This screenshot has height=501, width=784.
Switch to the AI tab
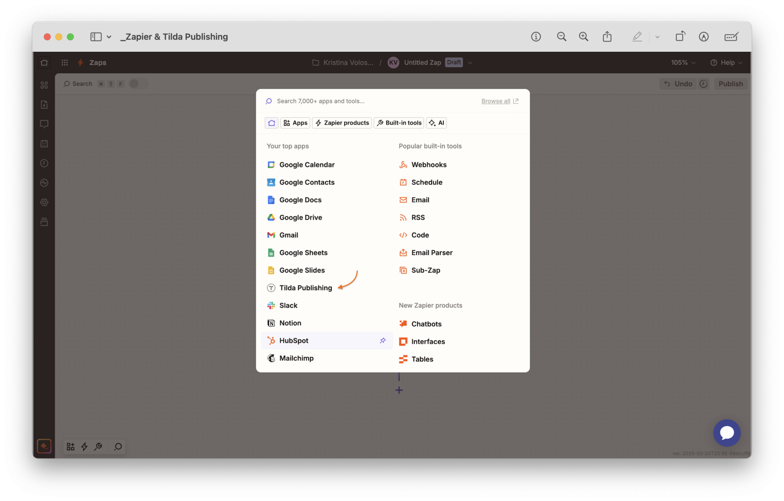(x=436, y=123)
